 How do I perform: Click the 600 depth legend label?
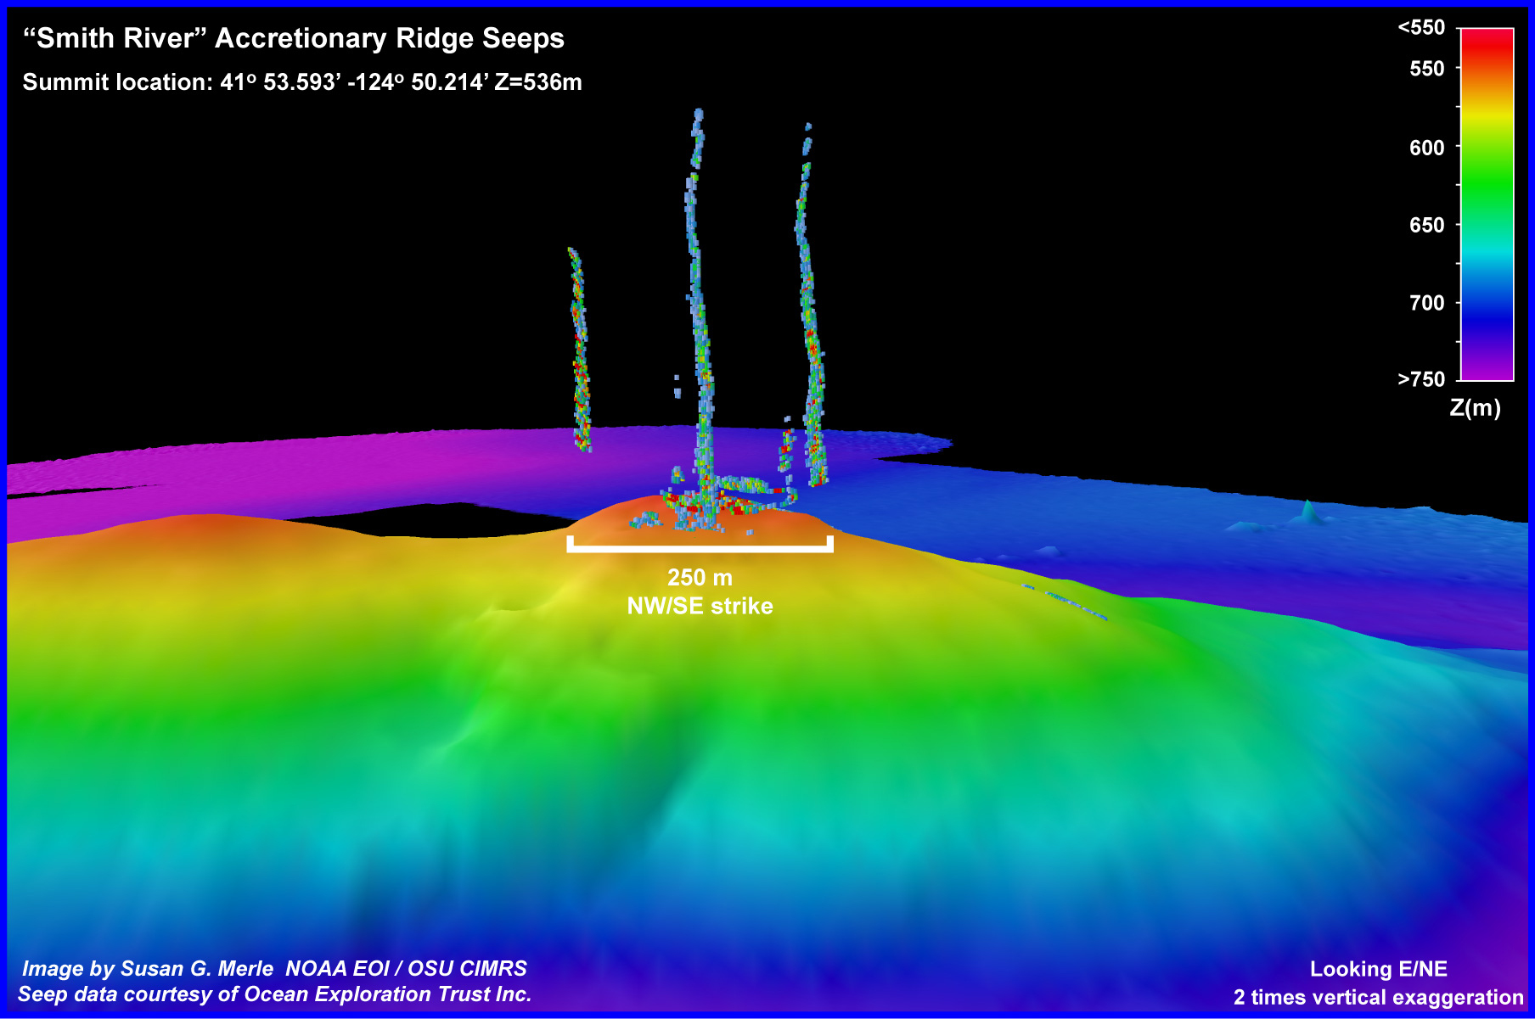(x=1427, y=148)
